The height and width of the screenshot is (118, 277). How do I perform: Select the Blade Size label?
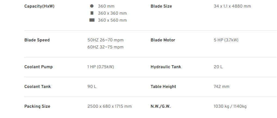pyautogui.click(x=161, y=6)
